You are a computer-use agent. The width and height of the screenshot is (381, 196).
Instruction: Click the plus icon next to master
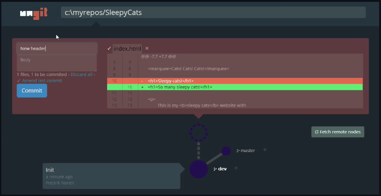265,150
